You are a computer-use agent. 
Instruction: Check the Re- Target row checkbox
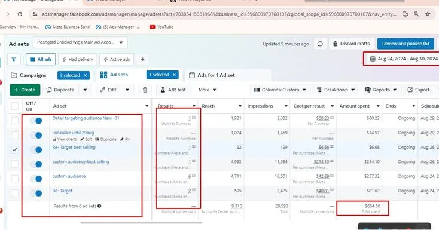(14, 193)
